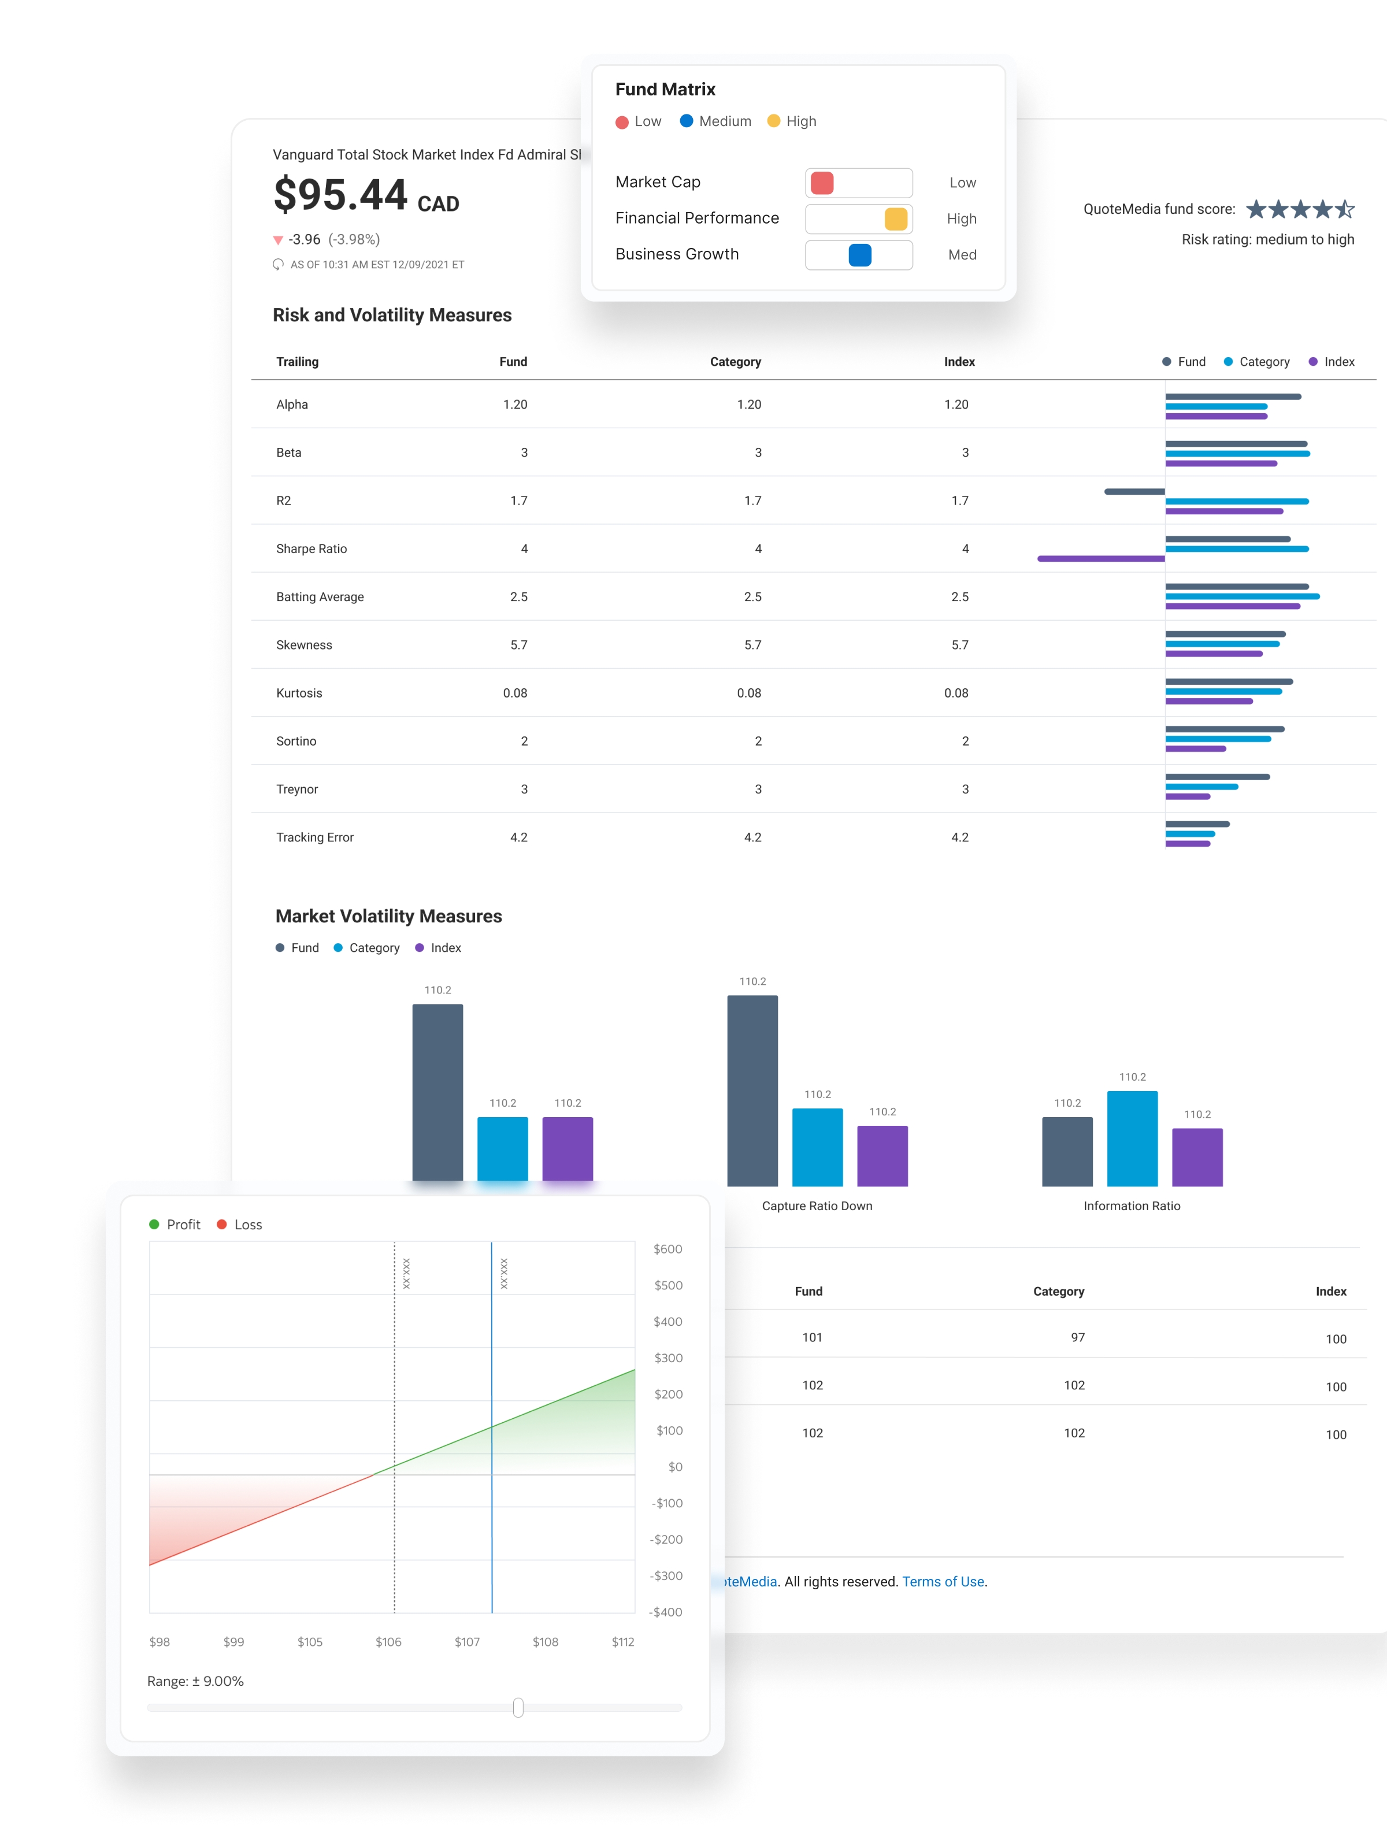Click the QuoteMedia fund score star rating
The height and width of the screenshot is (1843, 1387).
(x=1300, y=209)
